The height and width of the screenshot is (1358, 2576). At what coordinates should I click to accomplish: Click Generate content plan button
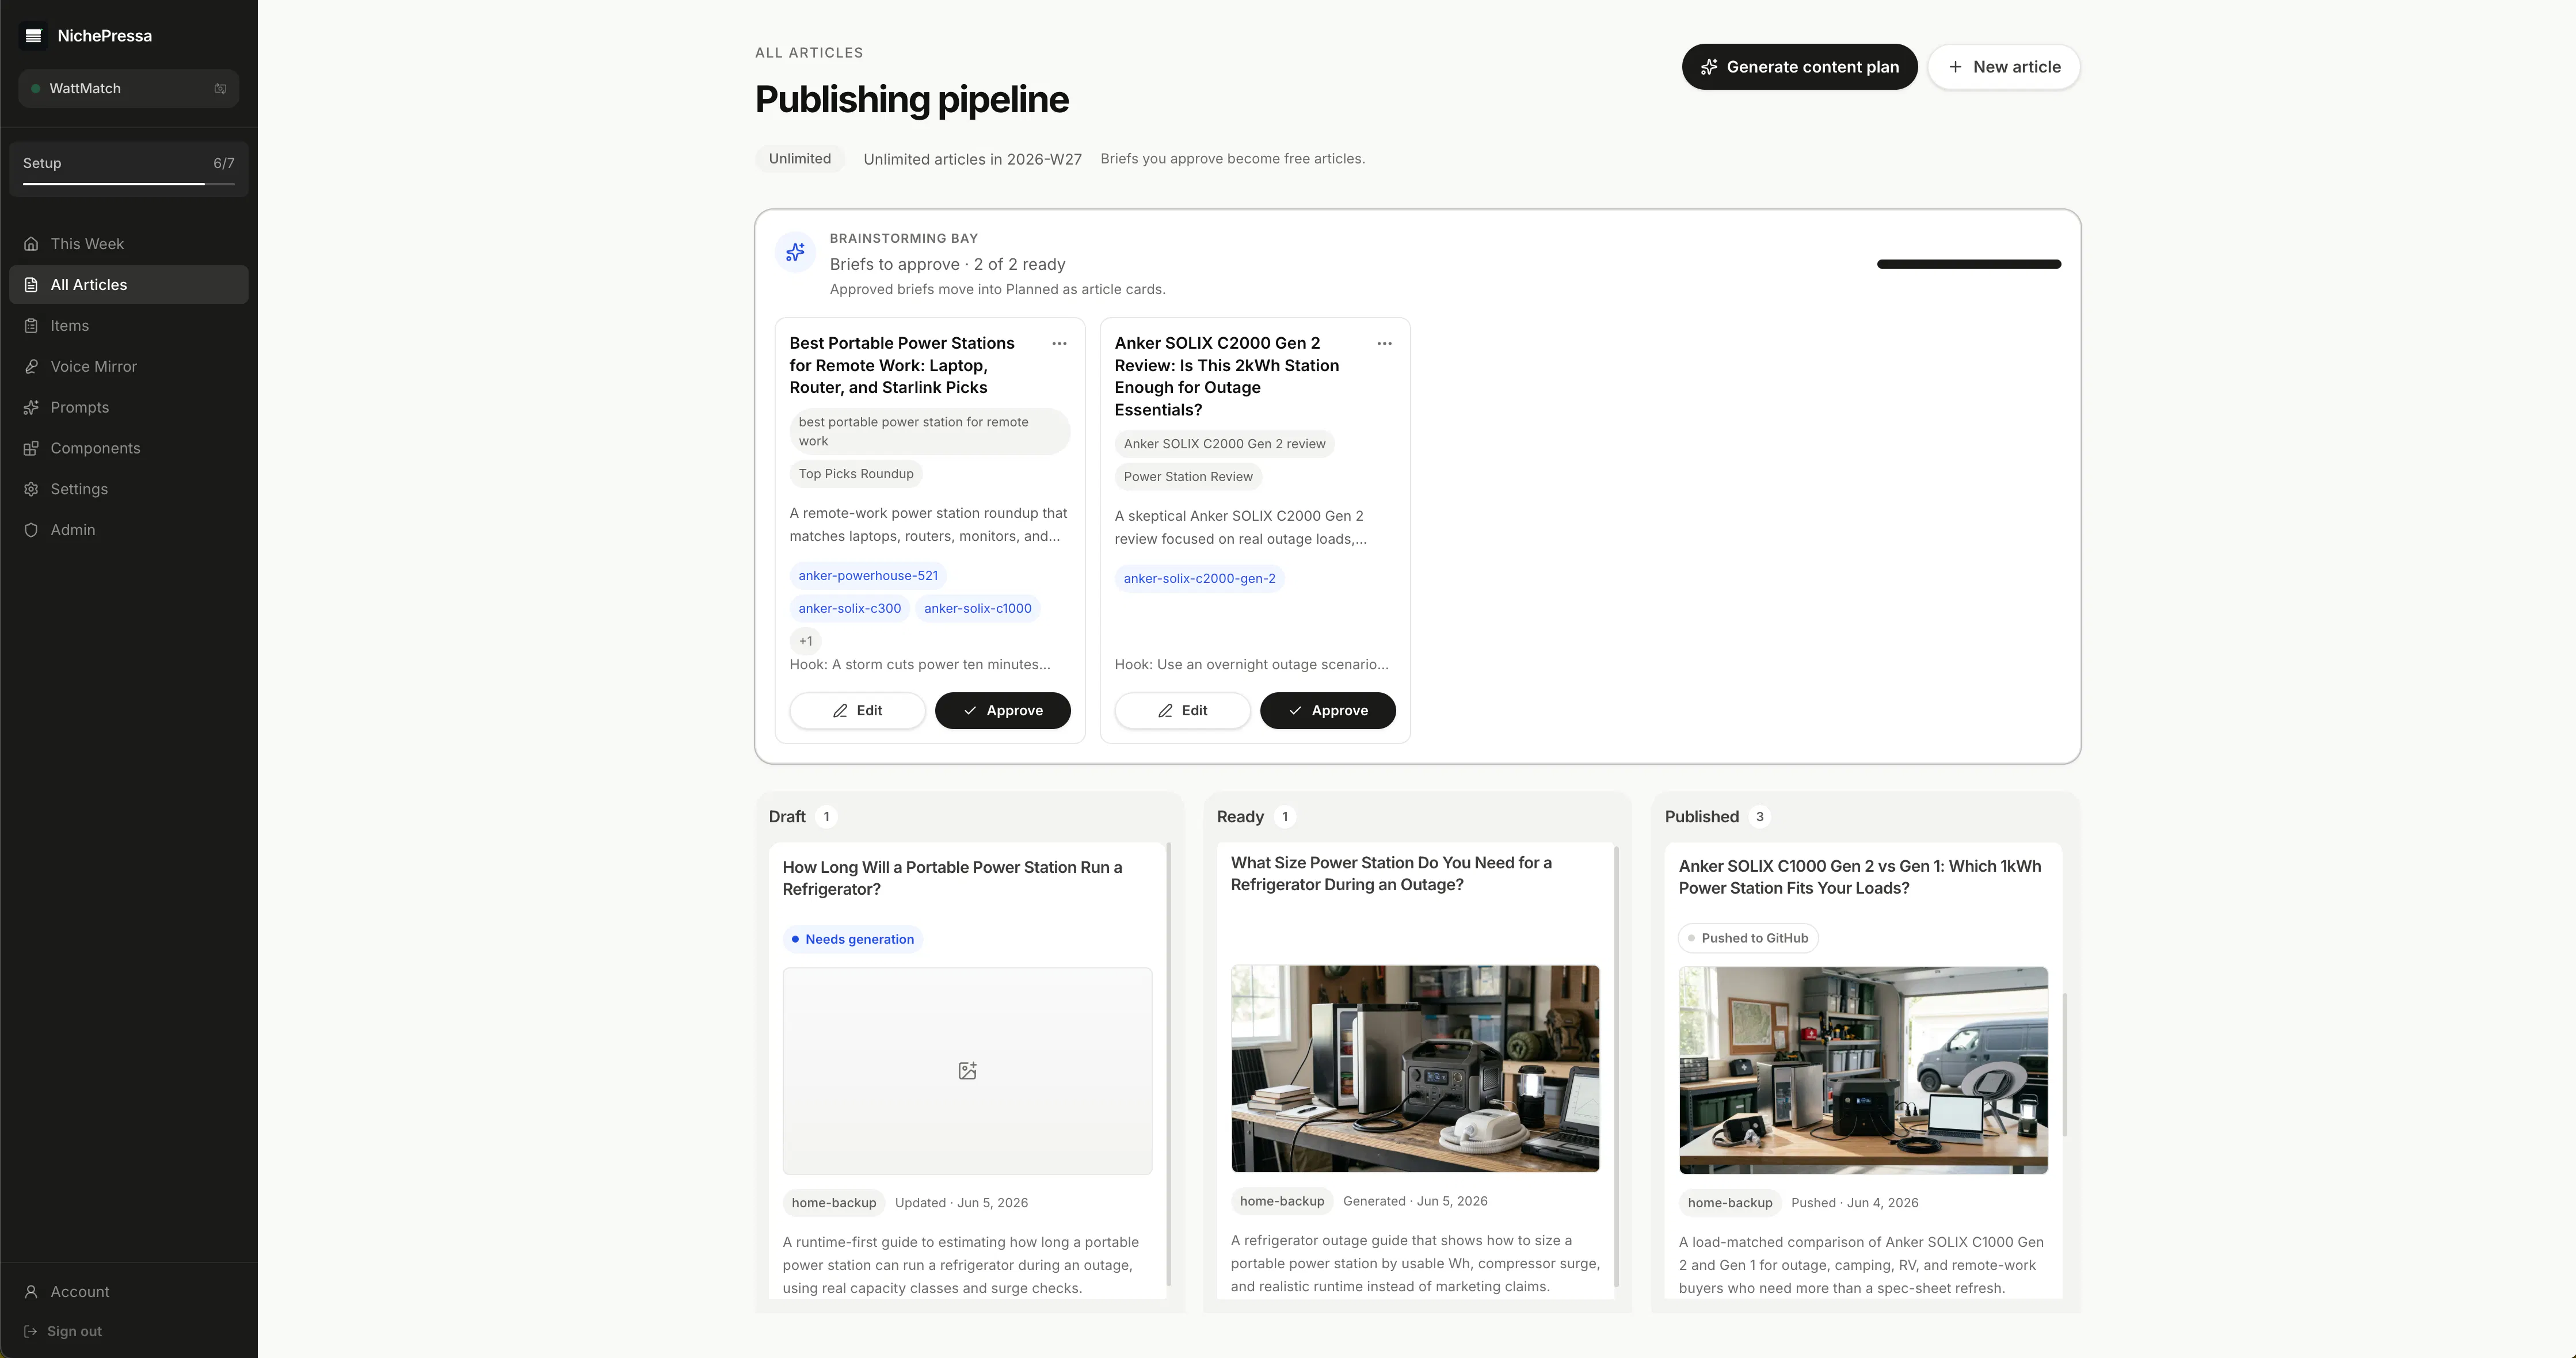point(1799,67)
